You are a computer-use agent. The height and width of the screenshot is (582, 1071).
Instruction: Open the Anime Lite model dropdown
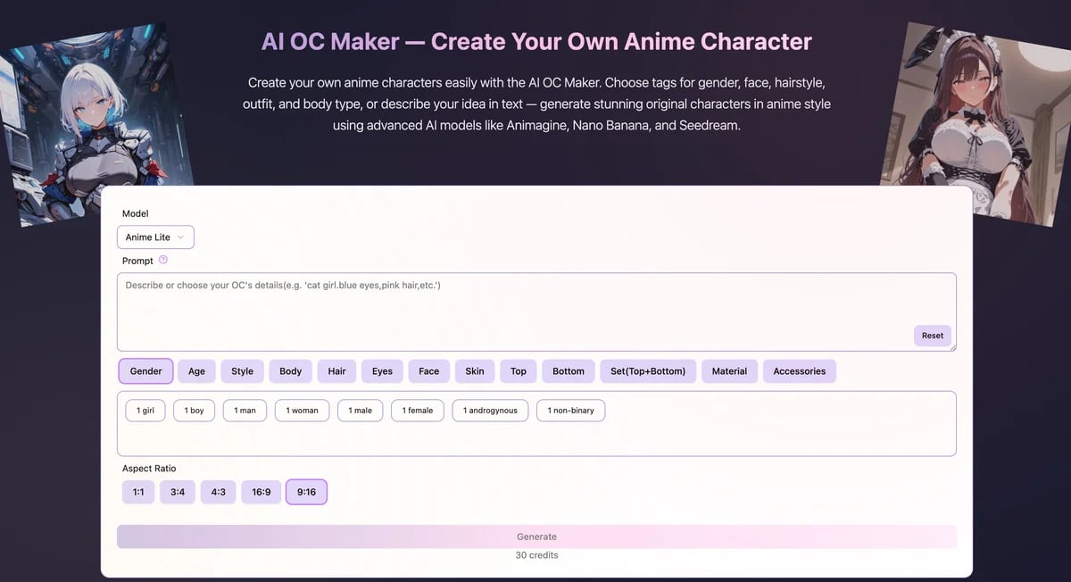(154, 237)
